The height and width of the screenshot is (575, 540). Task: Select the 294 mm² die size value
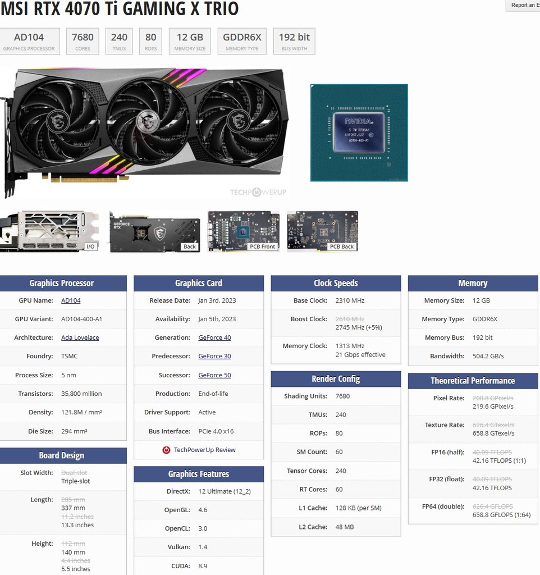click(75, 431)
